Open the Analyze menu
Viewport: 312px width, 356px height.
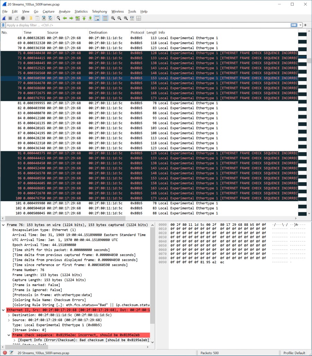64,11
